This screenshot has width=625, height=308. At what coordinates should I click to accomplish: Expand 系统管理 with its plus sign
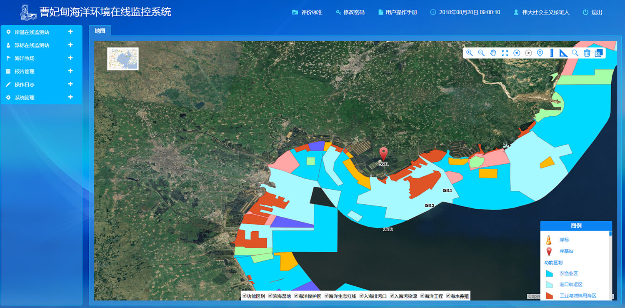click(70, 97)
